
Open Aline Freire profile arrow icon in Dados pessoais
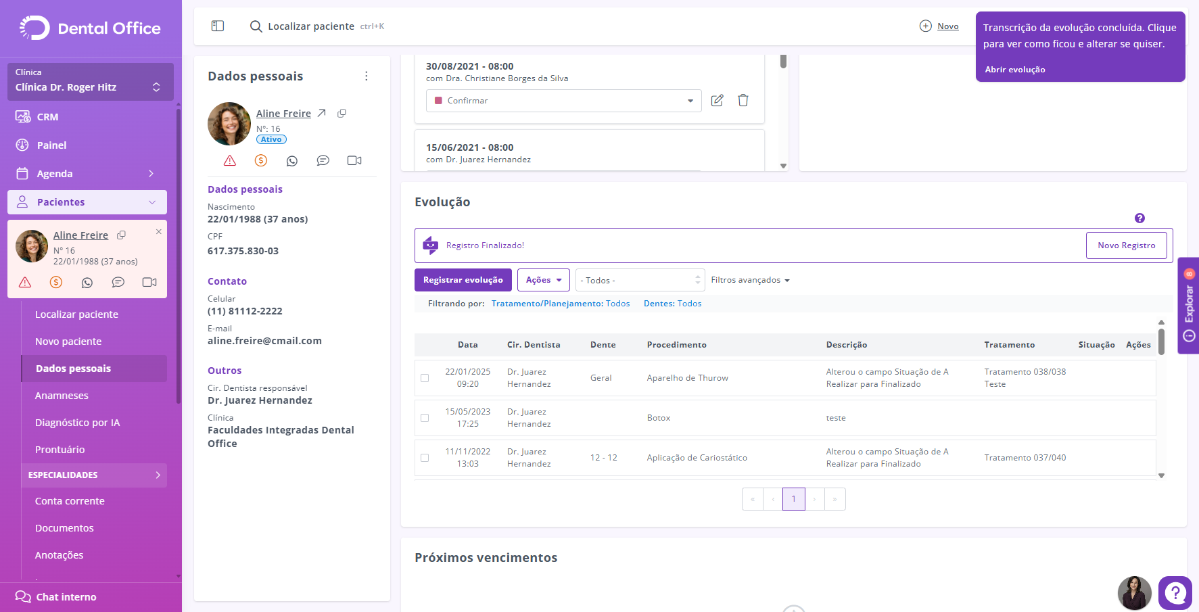tap(322, 113)
